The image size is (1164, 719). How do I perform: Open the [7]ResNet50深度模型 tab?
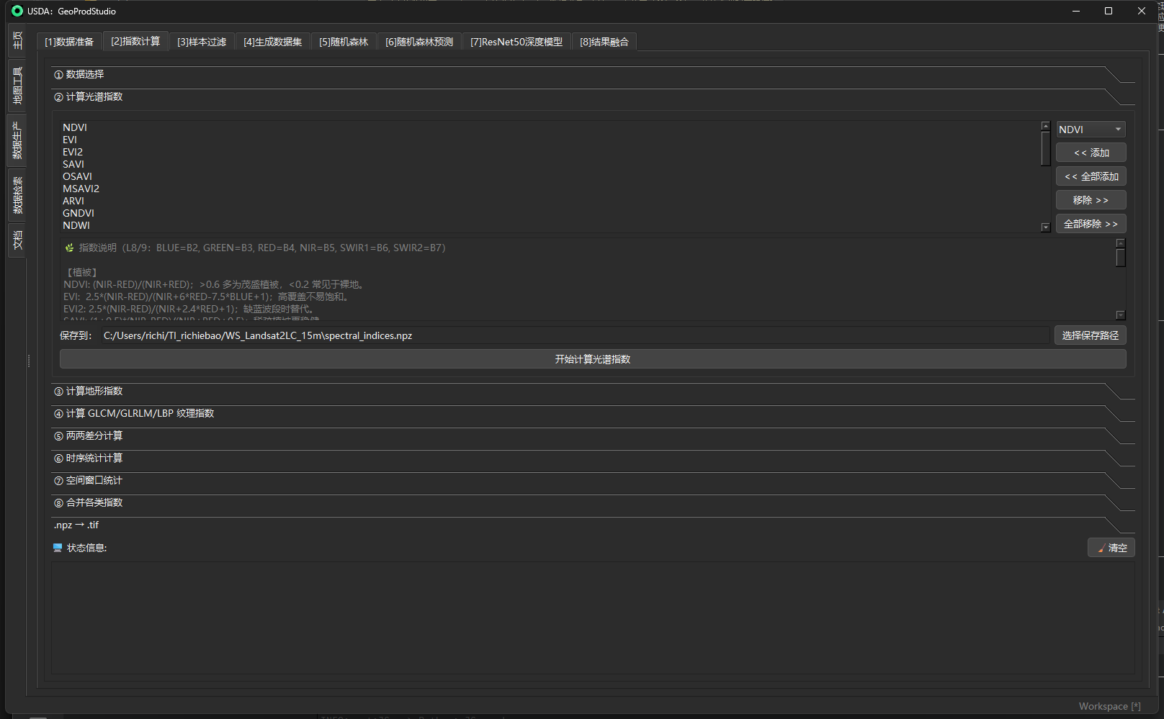point(516,42)
